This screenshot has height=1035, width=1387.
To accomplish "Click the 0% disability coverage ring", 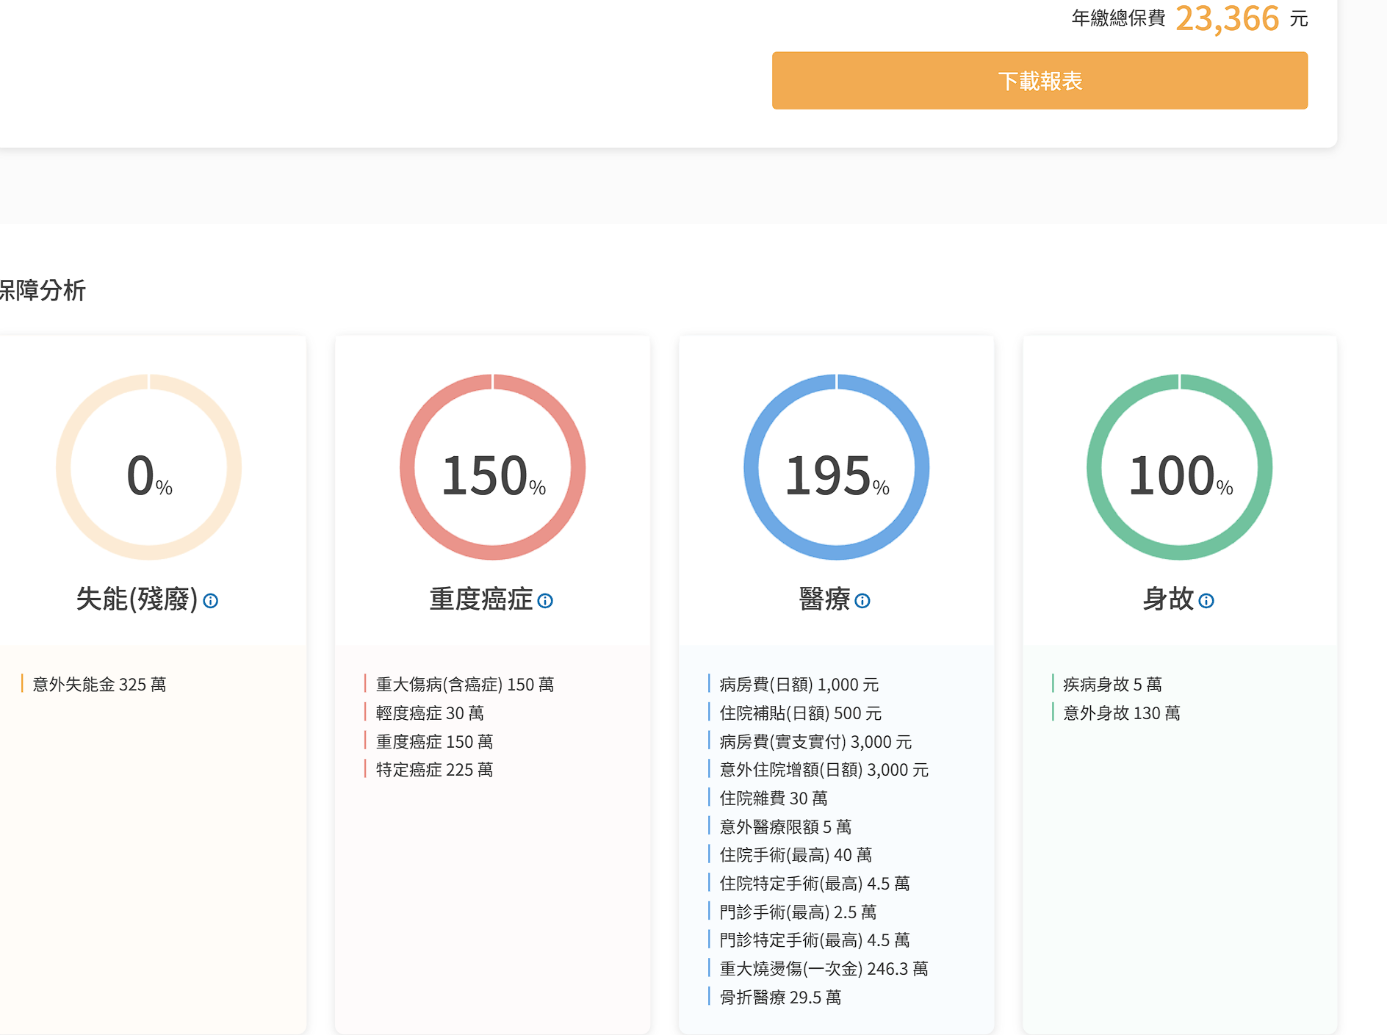I will click(149, 468).
